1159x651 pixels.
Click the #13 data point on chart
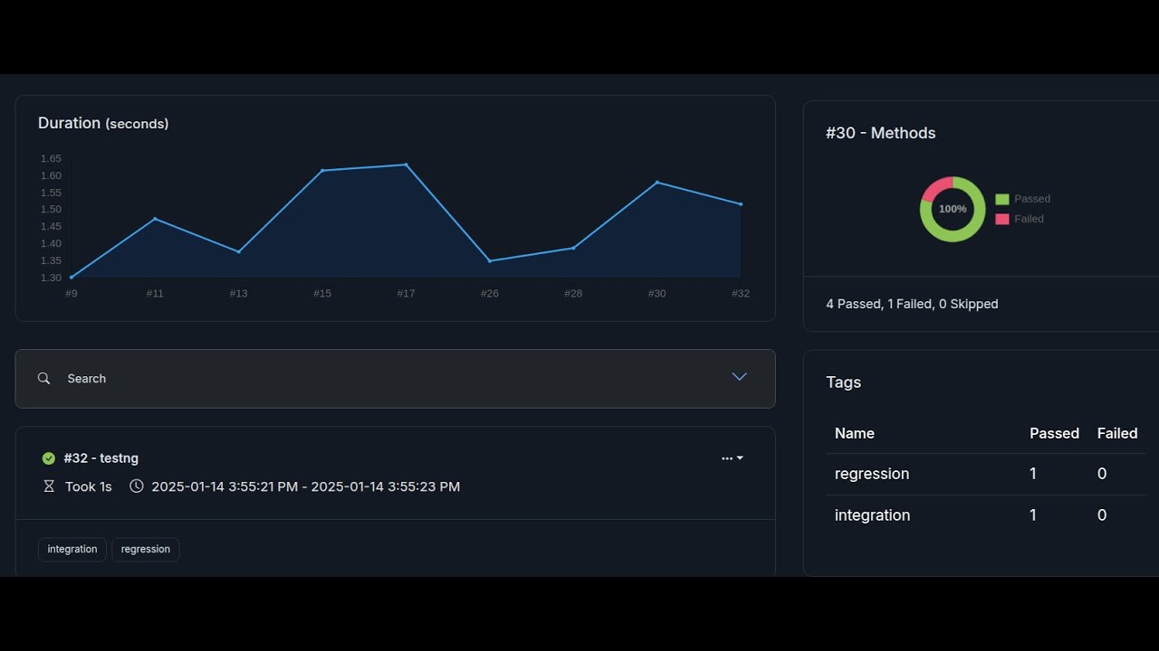coord(239,251)
